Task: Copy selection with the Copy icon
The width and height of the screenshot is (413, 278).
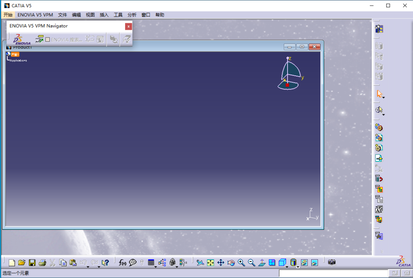Action: [63, 262]
